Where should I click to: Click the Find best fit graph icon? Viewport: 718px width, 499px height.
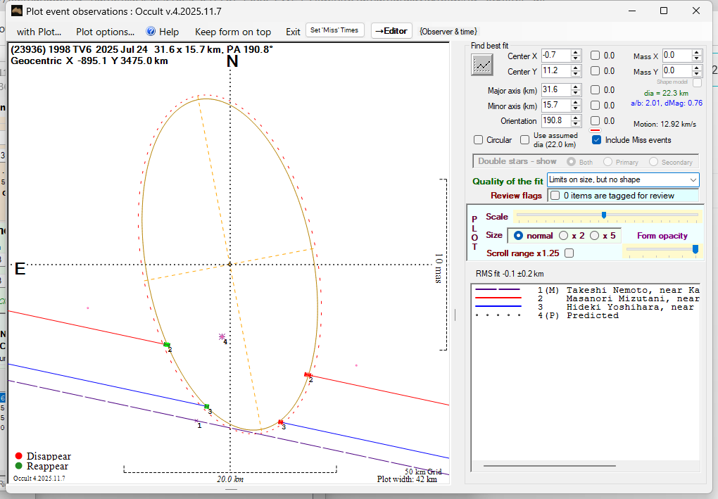tap(482, 65)
